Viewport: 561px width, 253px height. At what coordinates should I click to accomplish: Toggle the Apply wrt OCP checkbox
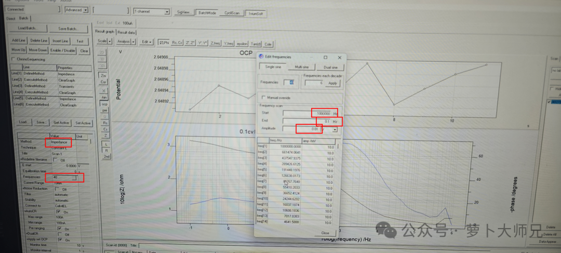click(60, 240)
